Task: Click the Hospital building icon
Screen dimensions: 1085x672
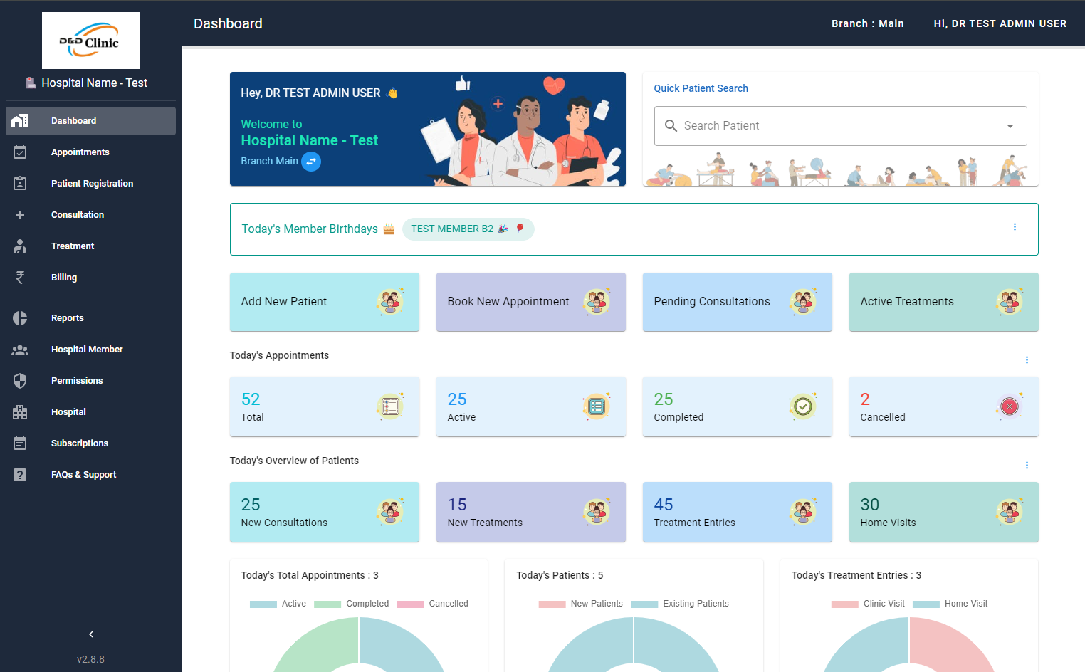Action: 20,412
